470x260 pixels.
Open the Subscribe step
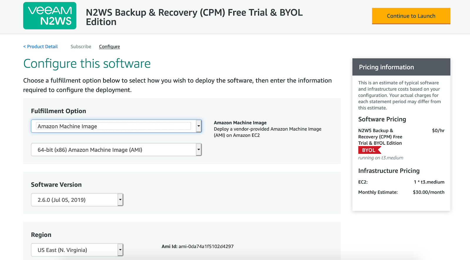click(x=81, y=46)
